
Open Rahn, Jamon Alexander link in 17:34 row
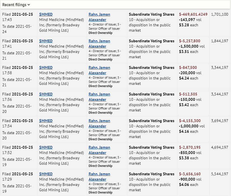99,123
